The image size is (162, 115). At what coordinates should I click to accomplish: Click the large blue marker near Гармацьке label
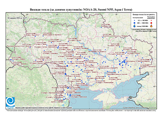[65, 74]
